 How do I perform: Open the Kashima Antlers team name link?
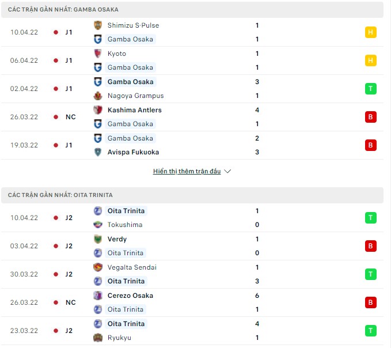134,110
